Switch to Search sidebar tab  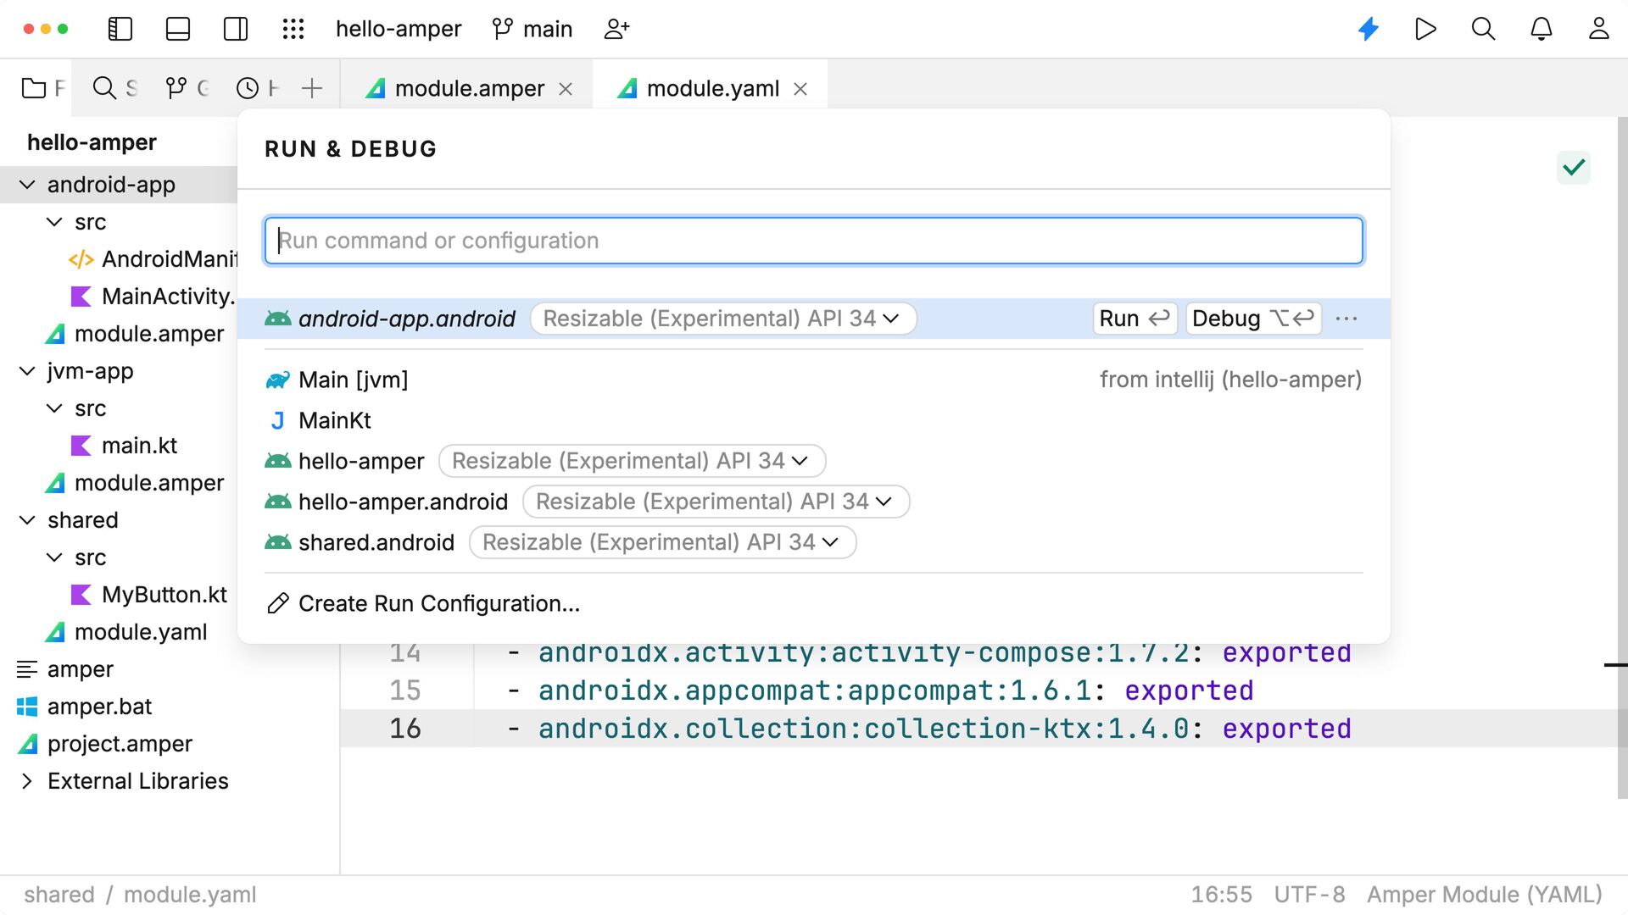click(x=114, y=88)
